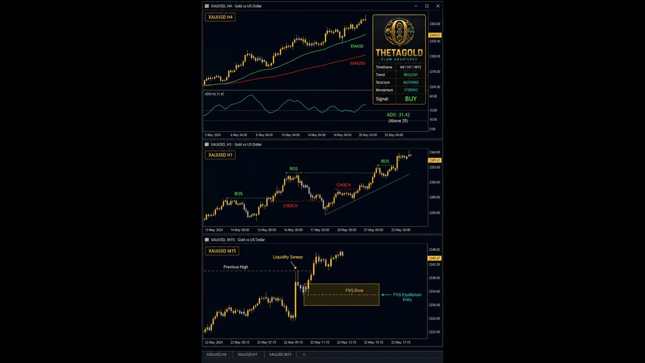Select the yellow FVG Zone rectangle
The height and width of the screenshot is (363, 645).
point(341,295)
